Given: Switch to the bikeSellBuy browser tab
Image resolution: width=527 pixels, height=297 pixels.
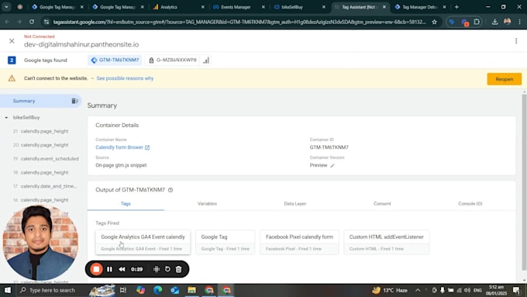Looking at the screenshot, I should click(299, 7).
